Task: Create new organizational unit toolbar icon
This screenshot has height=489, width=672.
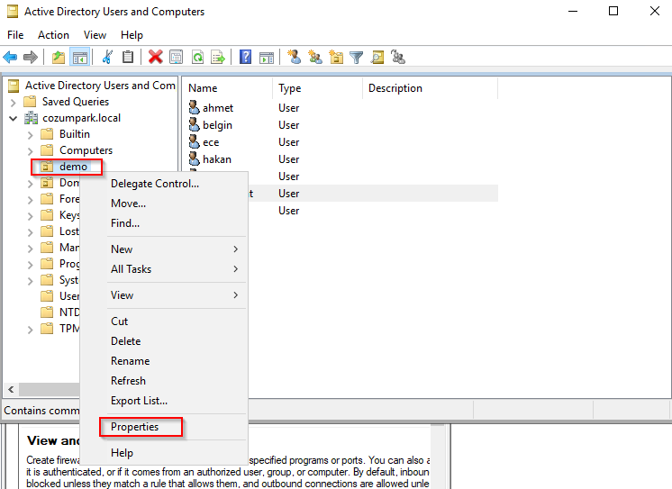Action: click(336, 57)
